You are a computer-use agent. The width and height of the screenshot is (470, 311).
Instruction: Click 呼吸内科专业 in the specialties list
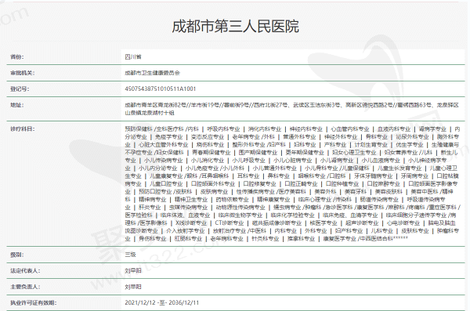223,129
